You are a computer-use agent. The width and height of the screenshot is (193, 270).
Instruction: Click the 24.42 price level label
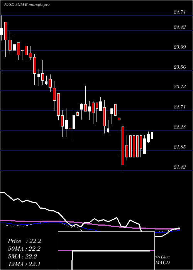180,27
